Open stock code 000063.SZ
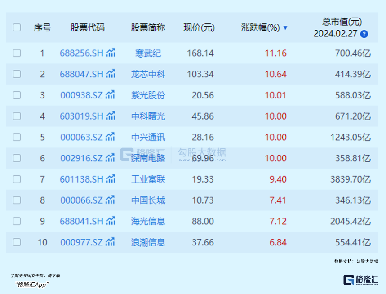Image resolution: width=386 pixels, height=294 pixels. click(x=81, y=137)
